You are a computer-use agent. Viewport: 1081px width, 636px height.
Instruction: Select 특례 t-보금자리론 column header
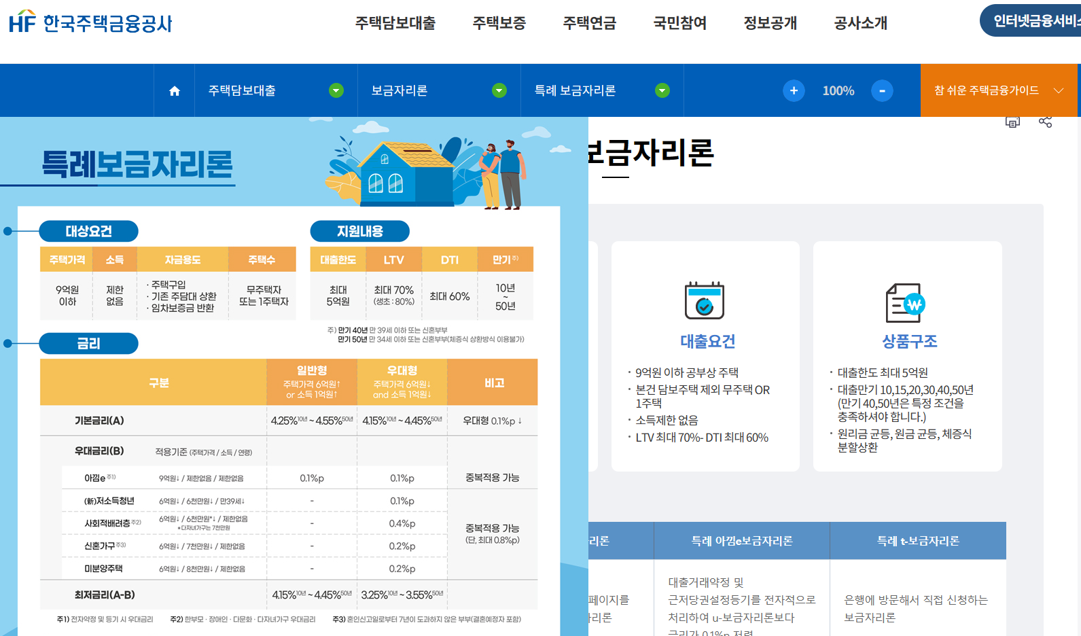[918, 541]
